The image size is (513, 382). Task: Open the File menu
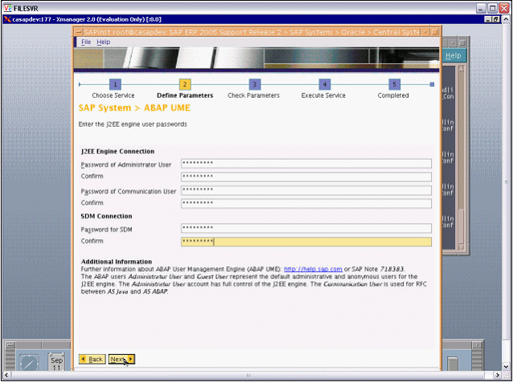(x=86, y=42)
